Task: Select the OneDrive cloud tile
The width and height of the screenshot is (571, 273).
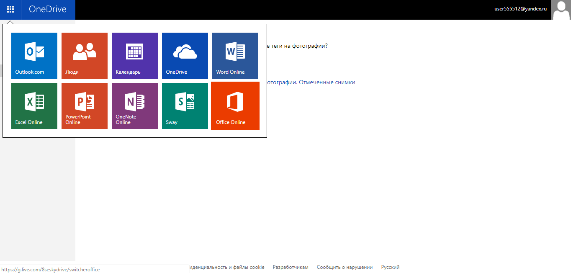Action: (x=185, y=56)
